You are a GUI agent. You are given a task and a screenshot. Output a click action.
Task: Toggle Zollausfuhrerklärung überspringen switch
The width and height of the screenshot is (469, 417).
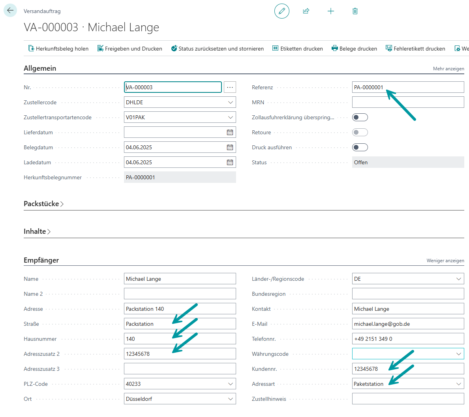click(360, 117)
